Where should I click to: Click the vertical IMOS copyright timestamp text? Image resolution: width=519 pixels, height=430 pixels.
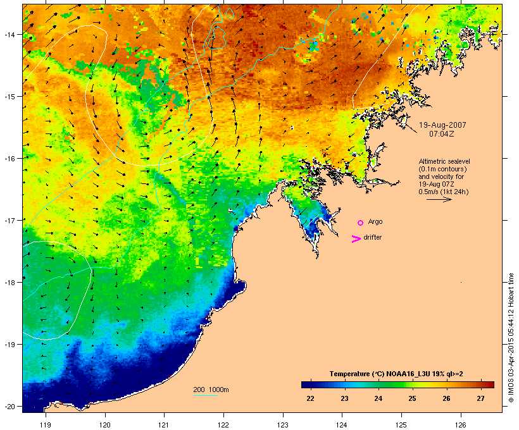click(511, 338)
